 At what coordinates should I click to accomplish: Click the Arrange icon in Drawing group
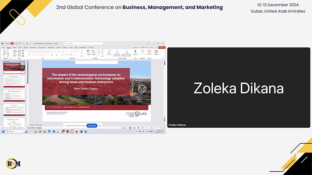[94, 52]
